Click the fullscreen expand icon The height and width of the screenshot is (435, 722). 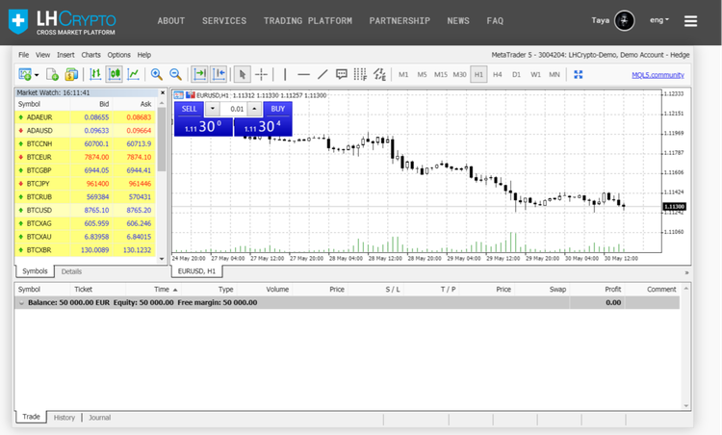coord(579,74)
